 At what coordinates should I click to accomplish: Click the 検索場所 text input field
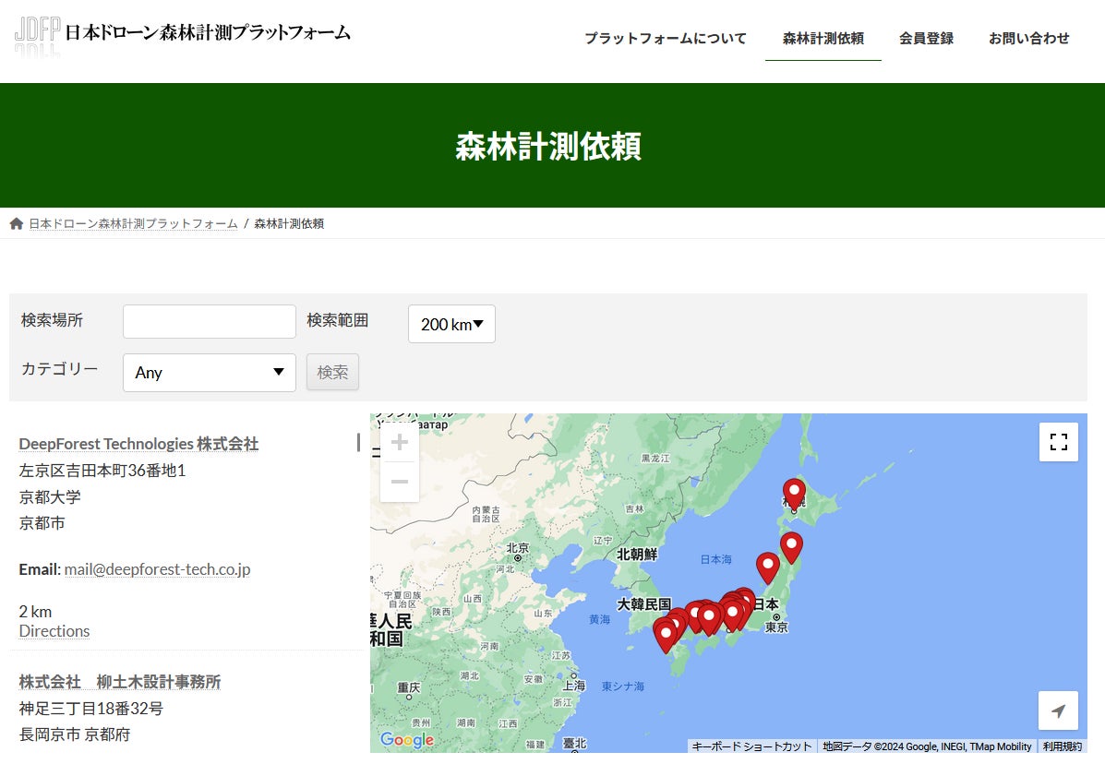(x=210, y=321)
